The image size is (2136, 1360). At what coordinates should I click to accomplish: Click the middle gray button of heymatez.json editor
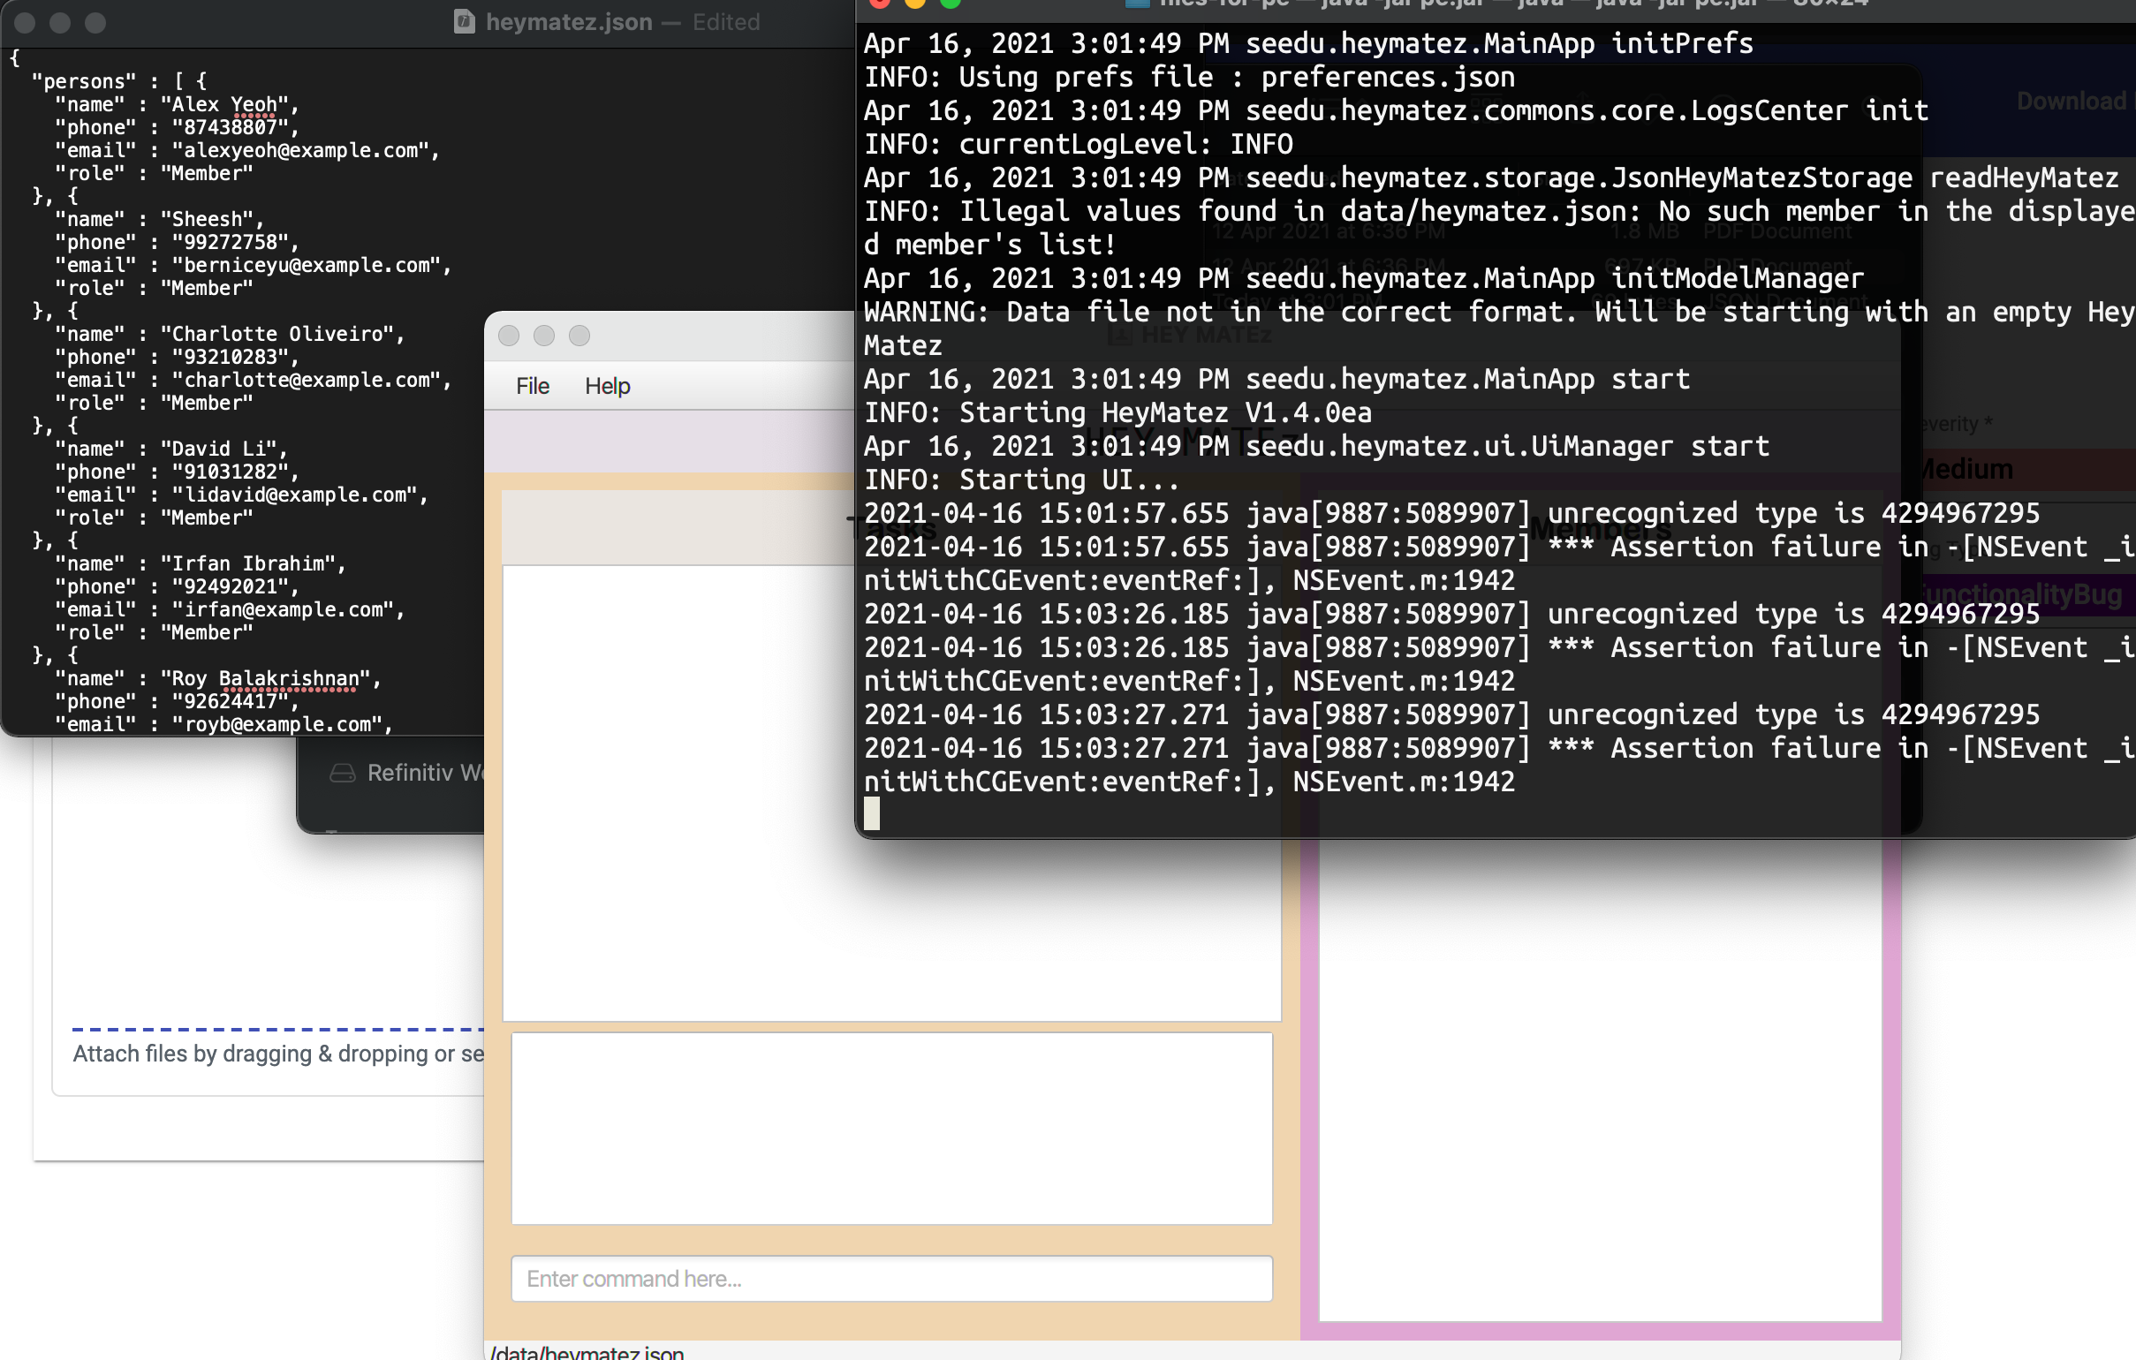click(60, 22)
